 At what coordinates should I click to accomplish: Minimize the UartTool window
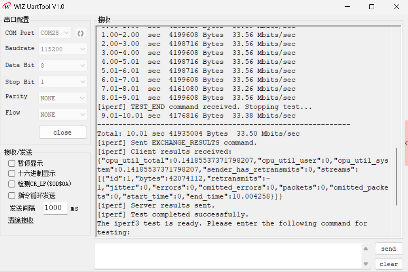click(347, 7)
